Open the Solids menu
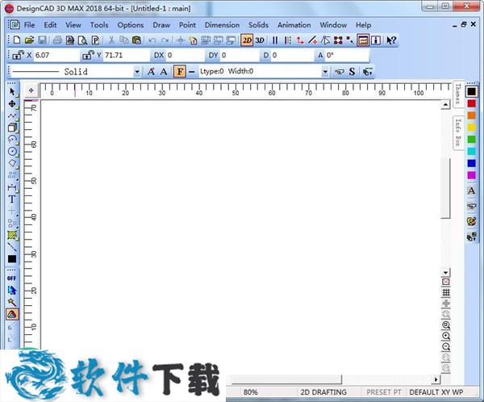Viewport: 484px width, 402px height. 258,25
